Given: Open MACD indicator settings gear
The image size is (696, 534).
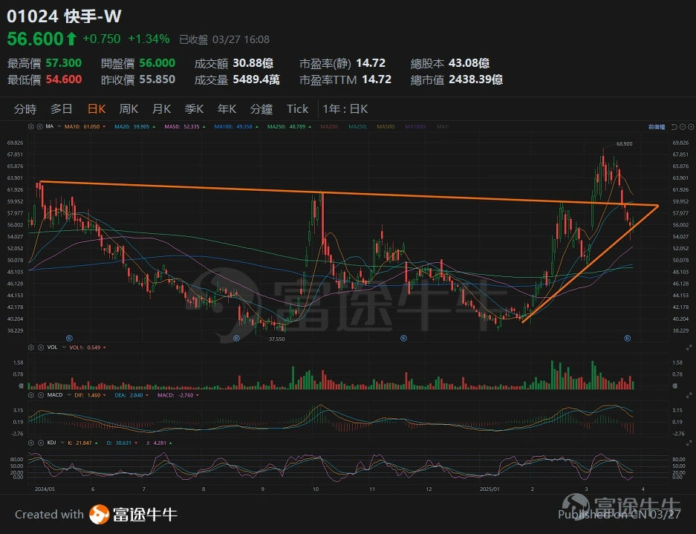Looking at the screenshot, I should point(30,395).
